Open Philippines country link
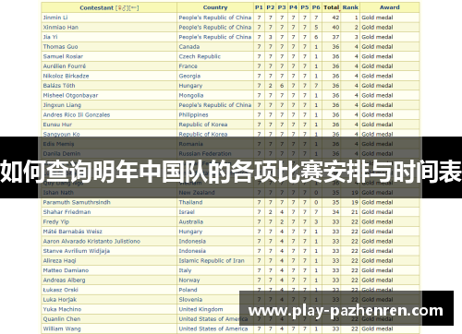 click(193, 114)
